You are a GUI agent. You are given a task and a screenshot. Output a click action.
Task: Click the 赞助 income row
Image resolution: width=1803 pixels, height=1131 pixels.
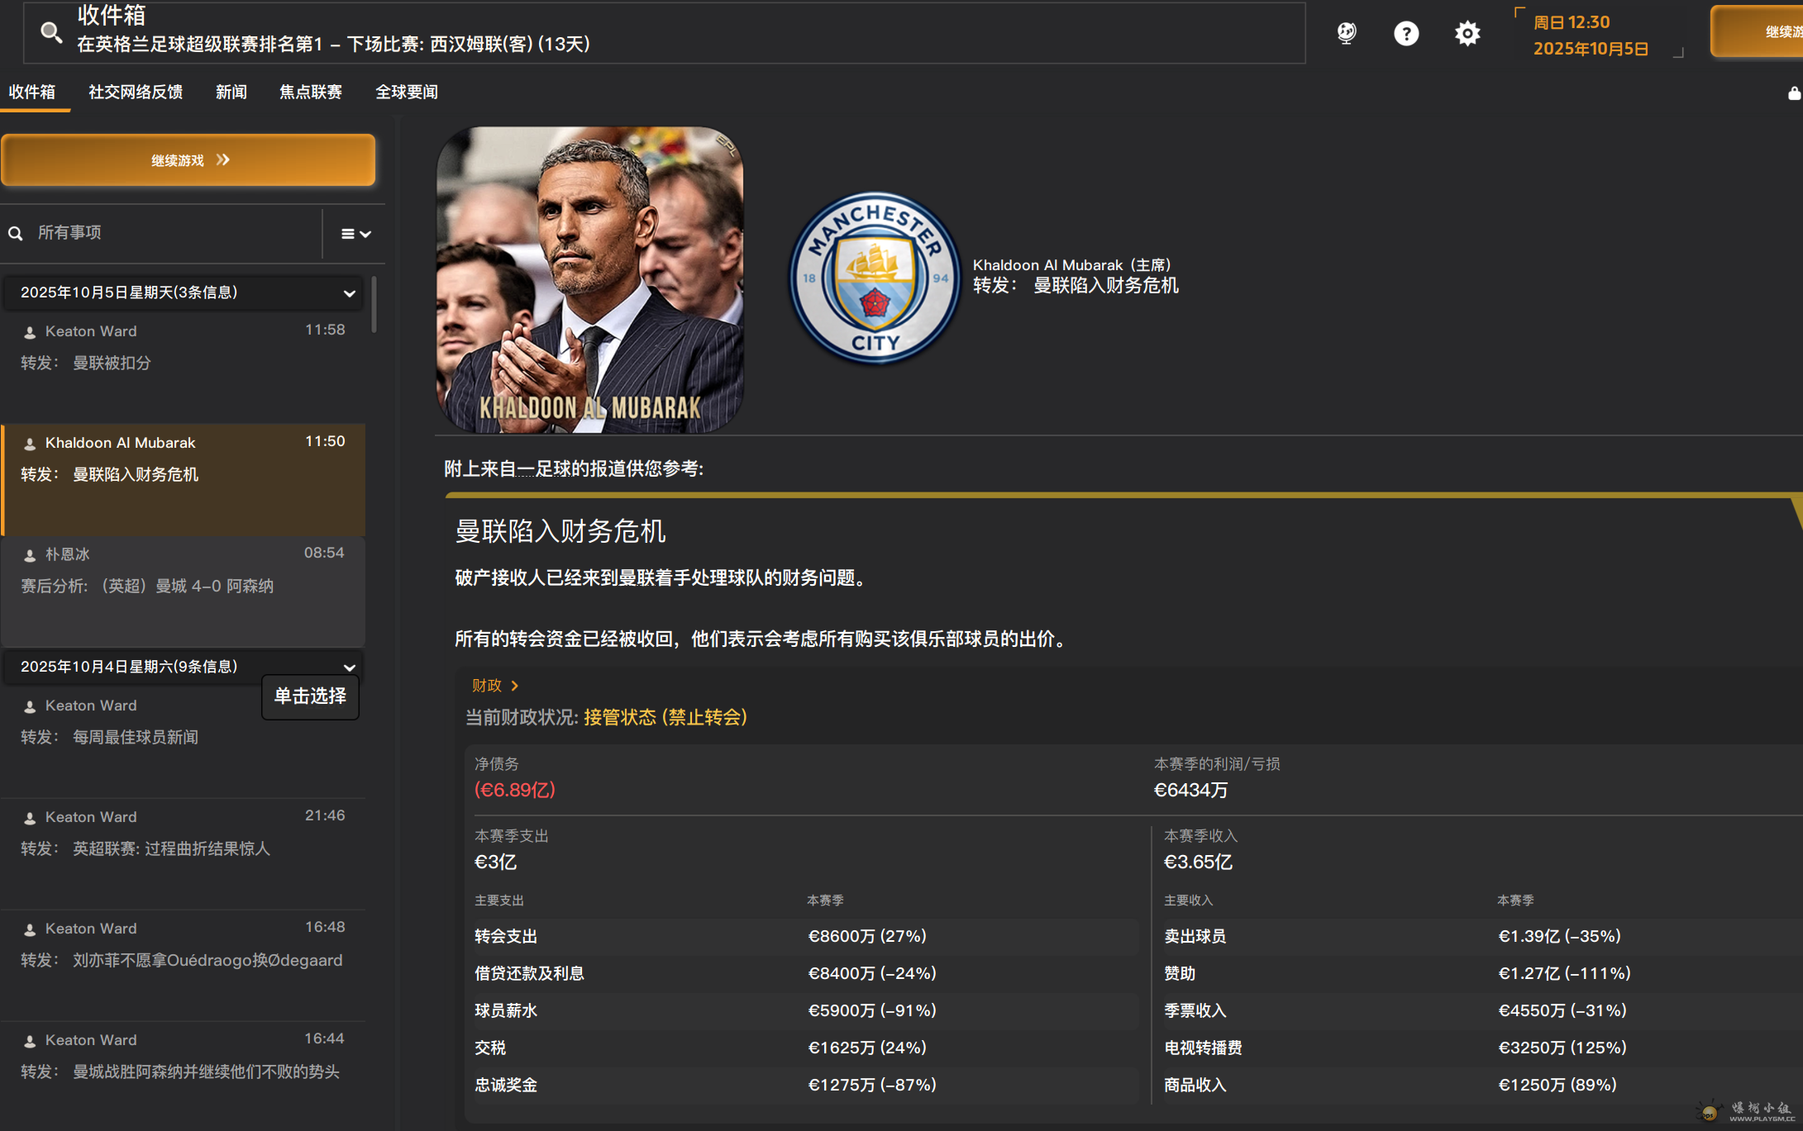click(x=1481, y=974)
